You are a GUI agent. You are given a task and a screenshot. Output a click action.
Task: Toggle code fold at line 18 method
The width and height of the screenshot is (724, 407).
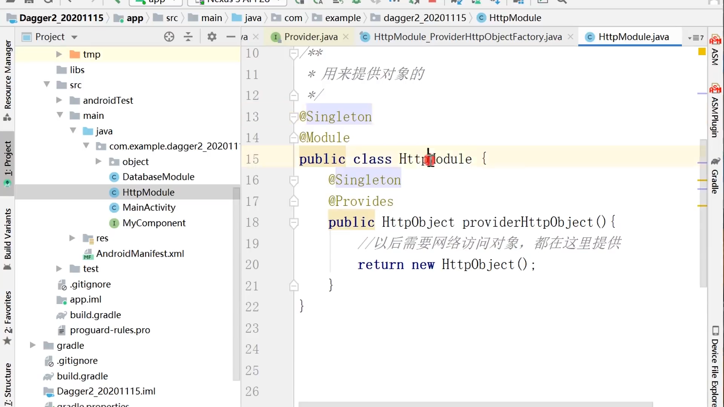(294, 223)
